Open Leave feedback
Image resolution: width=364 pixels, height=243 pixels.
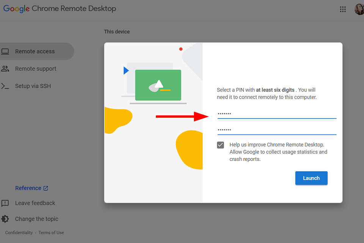[x=35, y=203]
